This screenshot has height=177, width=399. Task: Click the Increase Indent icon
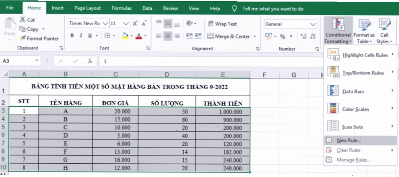tap(198, 36)
